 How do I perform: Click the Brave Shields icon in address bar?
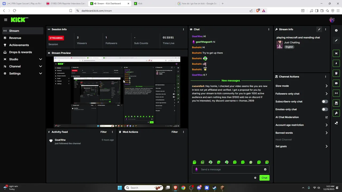tap(258, 11)
